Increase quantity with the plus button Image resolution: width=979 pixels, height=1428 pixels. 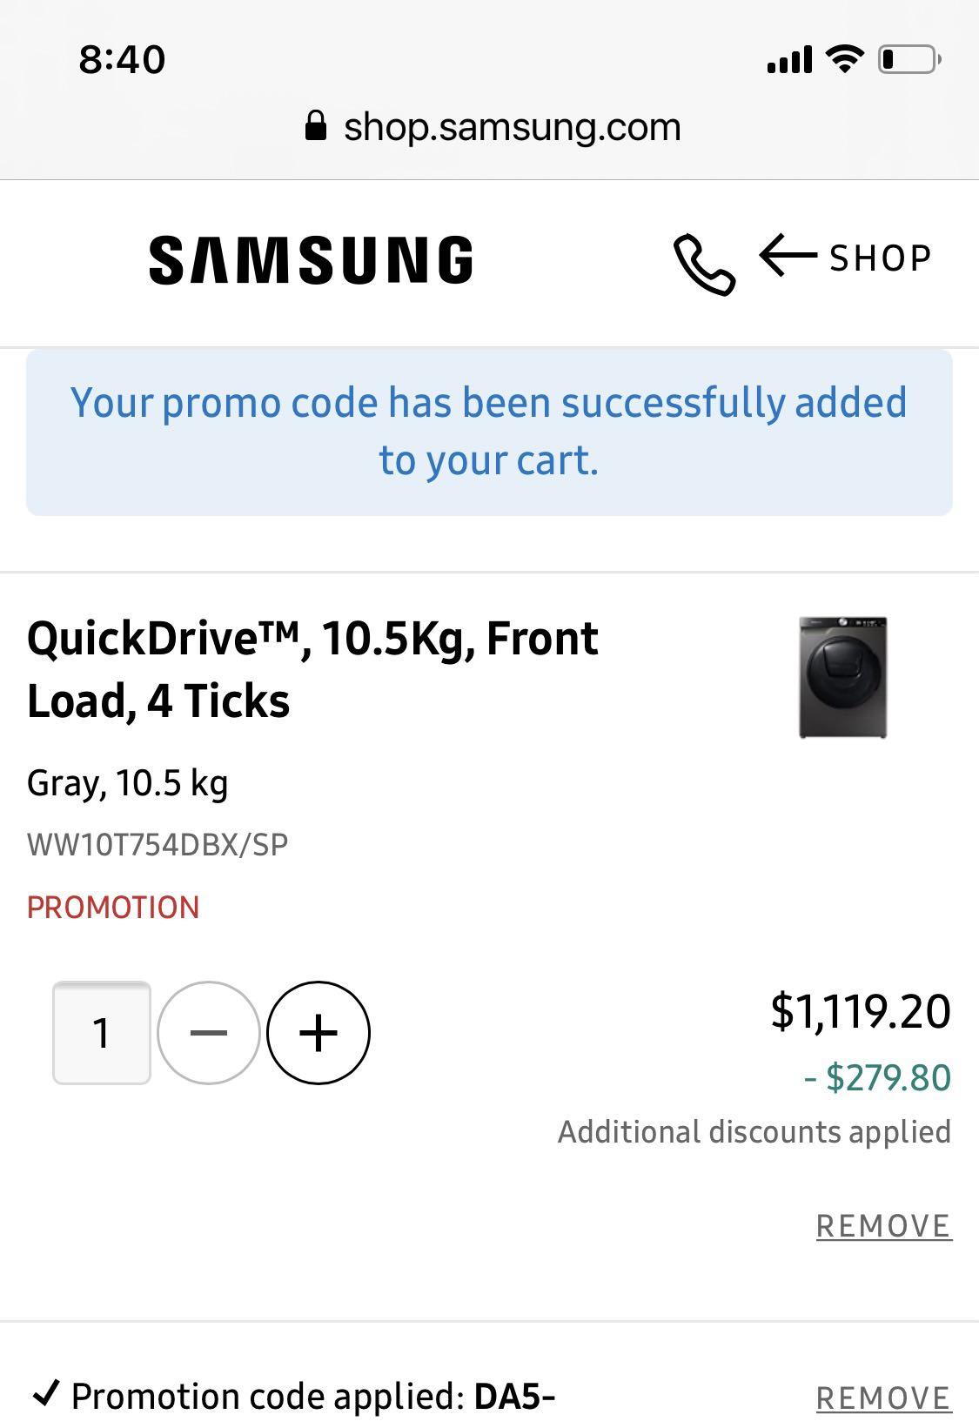[317, 1032]
